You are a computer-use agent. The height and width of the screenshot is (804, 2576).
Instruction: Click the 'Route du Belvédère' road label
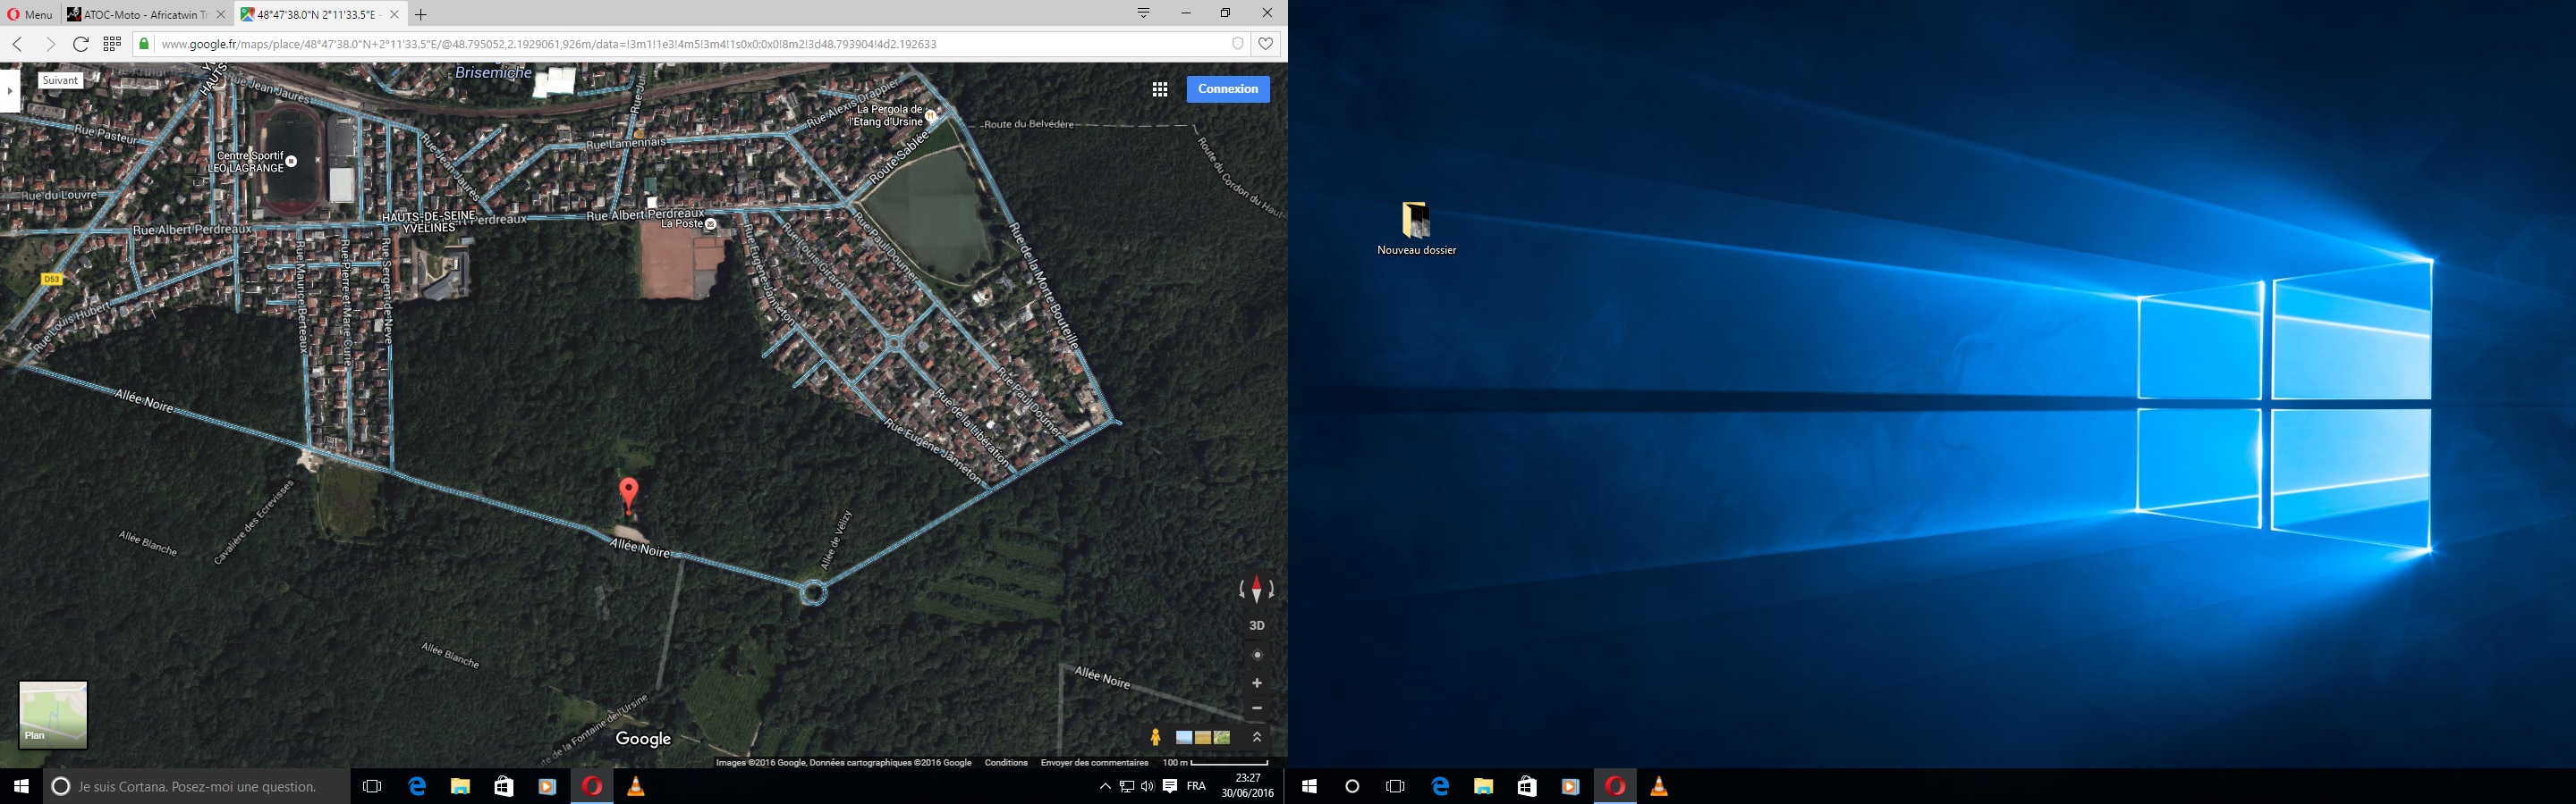pyautogui.click(x=1029, y=125)
